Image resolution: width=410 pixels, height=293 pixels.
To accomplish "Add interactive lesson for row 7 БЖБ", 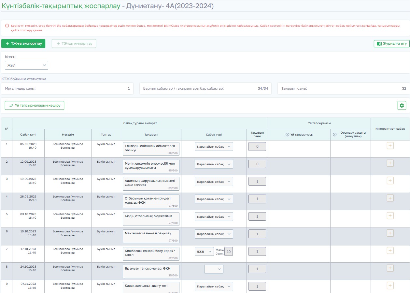I will [x=390, y=250].
